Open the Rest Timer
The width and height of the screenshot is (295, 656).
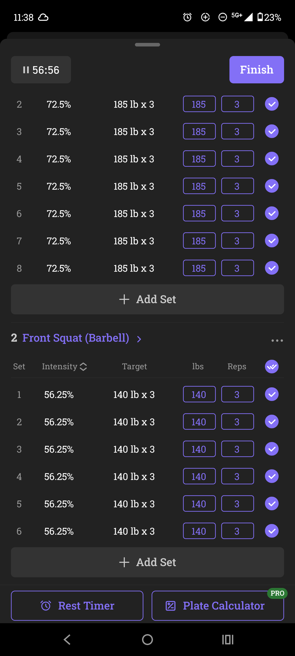pyautogui.click(x=77, y=606)
